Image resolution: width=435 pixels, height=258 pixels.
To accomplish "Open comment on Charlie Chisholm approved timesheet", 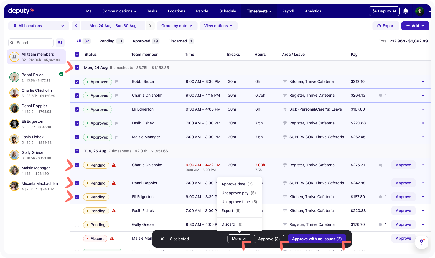I will [380, 95].
